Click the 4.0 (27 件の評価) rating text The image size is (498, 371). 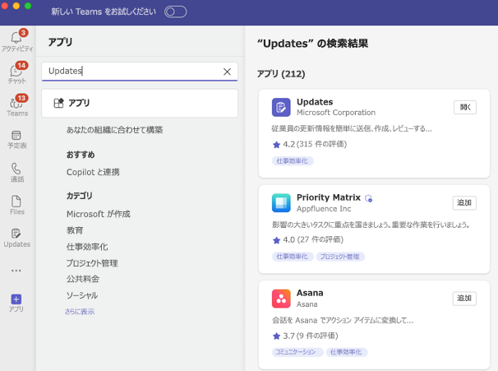click(x=313, y=239)
